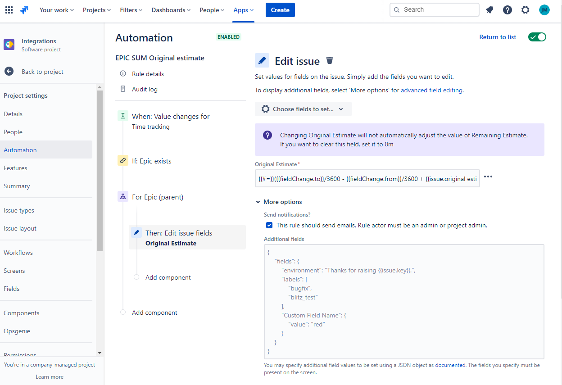Screen dimensions: 562x385
Task: Open the help question mark icon
Action: point(508,10)
